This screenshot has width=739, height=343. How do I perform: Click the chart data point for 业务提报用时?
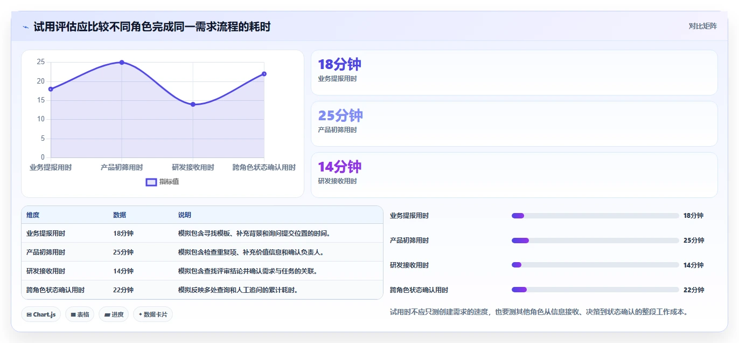pos(51,89)
